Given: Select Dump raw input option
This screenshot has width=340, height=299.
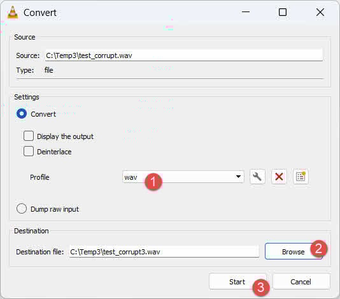Looking at the screenshot, I should (x=22, y=209).
